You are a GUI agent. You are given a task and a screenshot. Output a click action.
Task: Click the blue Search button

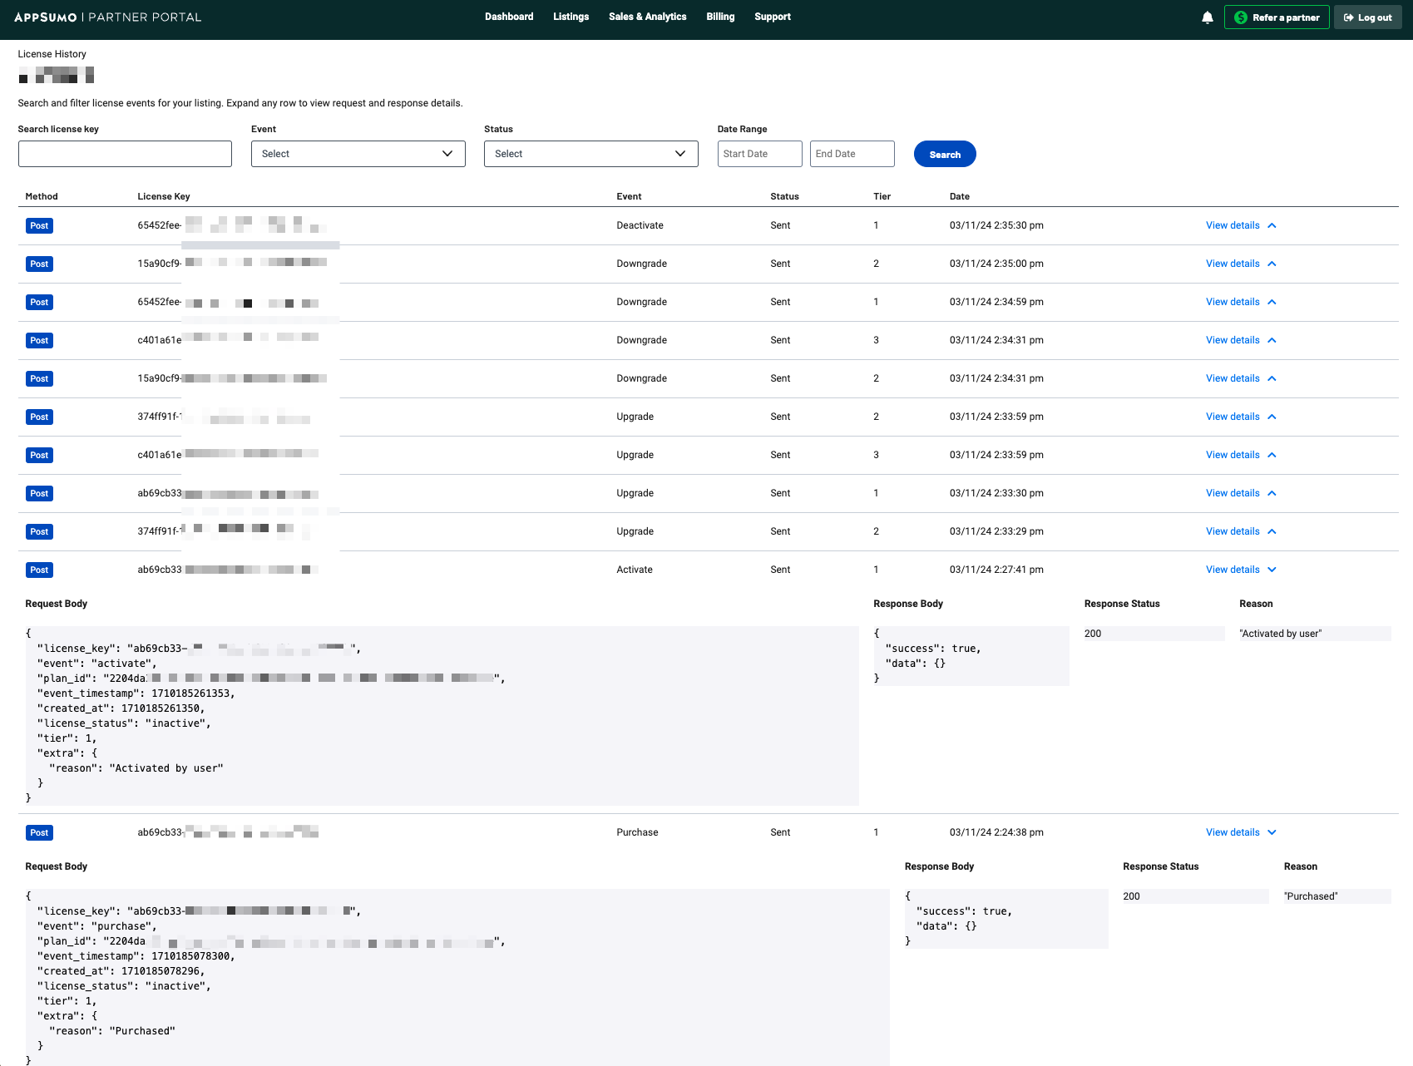pos(945,154)
